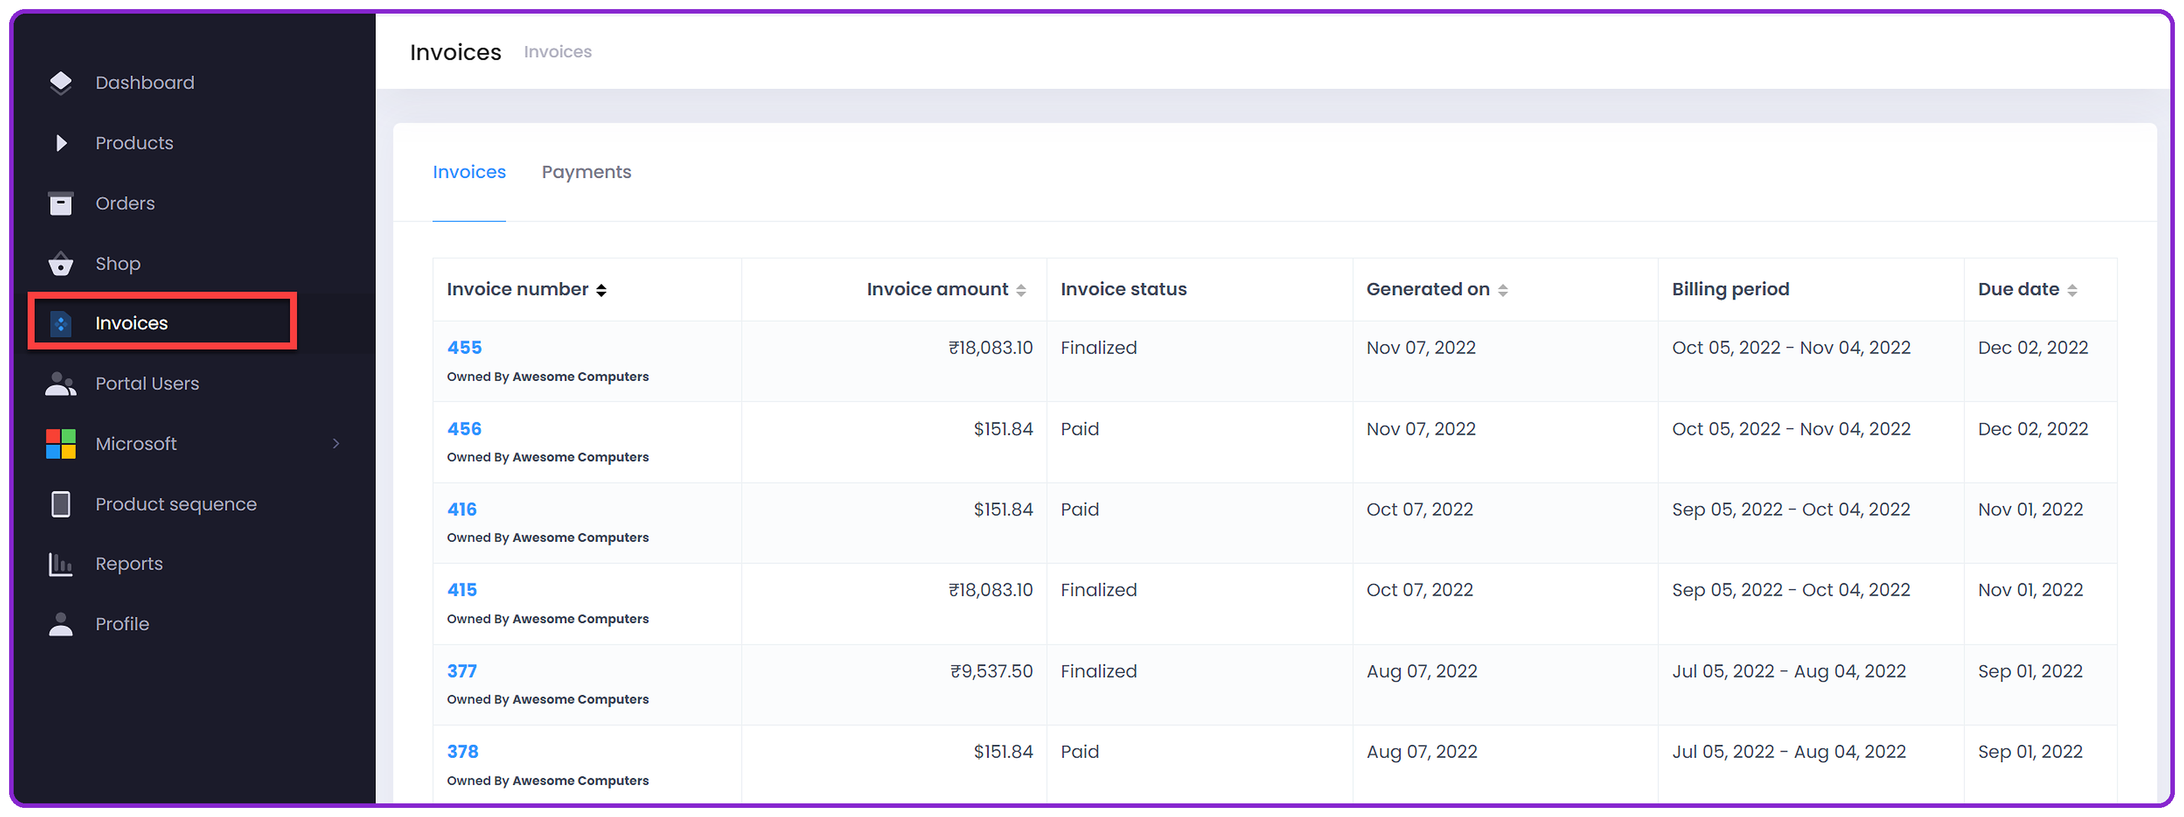Click owner text under invoice 415
2184x817 pixels.
548,620
